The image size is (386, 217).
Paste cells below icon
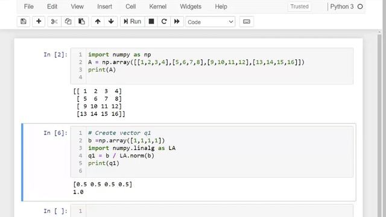click(x=81, y=22)
